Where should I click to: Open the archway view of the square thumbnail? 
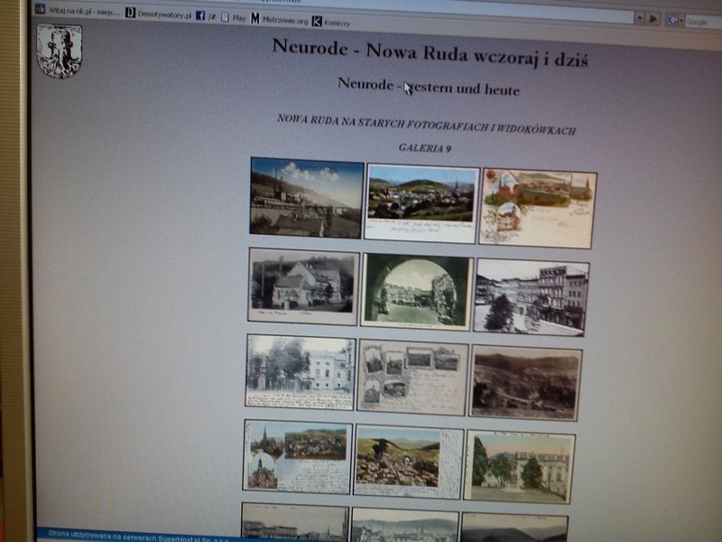point(417,292)
